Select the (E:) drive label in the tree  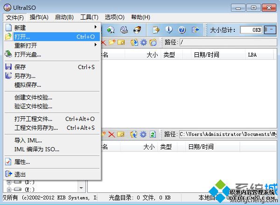[x=29, y=190]
